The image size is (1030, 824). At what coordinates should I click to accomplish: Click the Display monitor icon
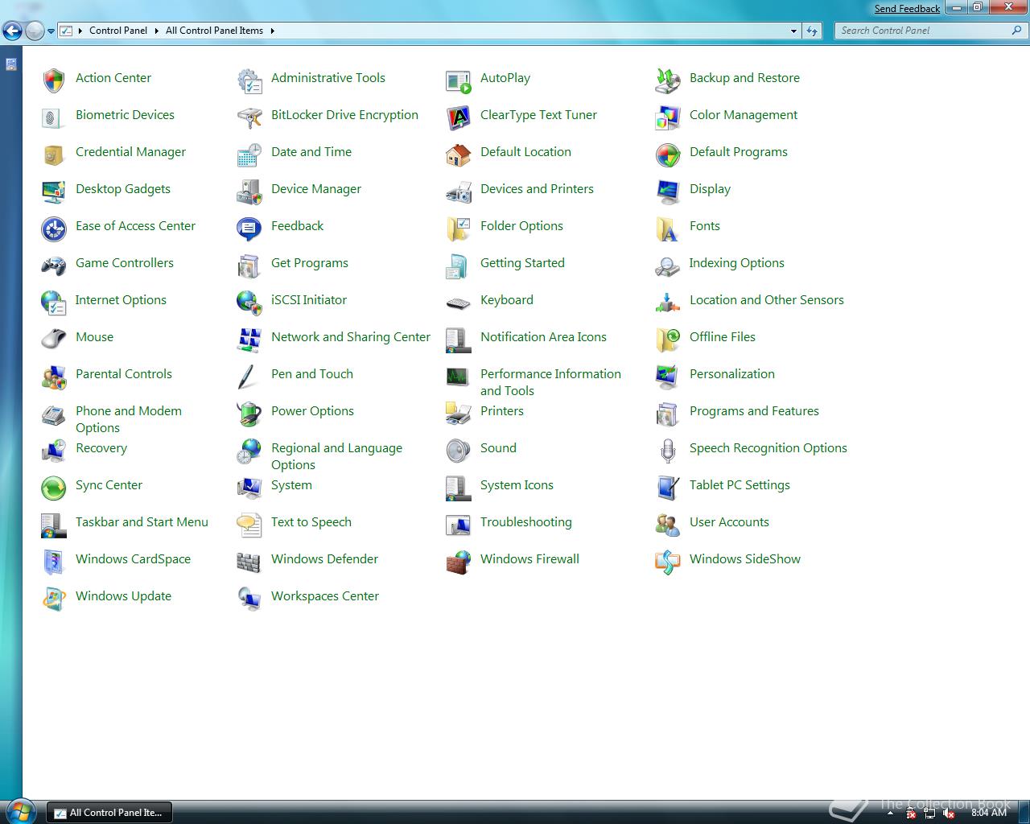pyautogui.click(x=668, y=192)
